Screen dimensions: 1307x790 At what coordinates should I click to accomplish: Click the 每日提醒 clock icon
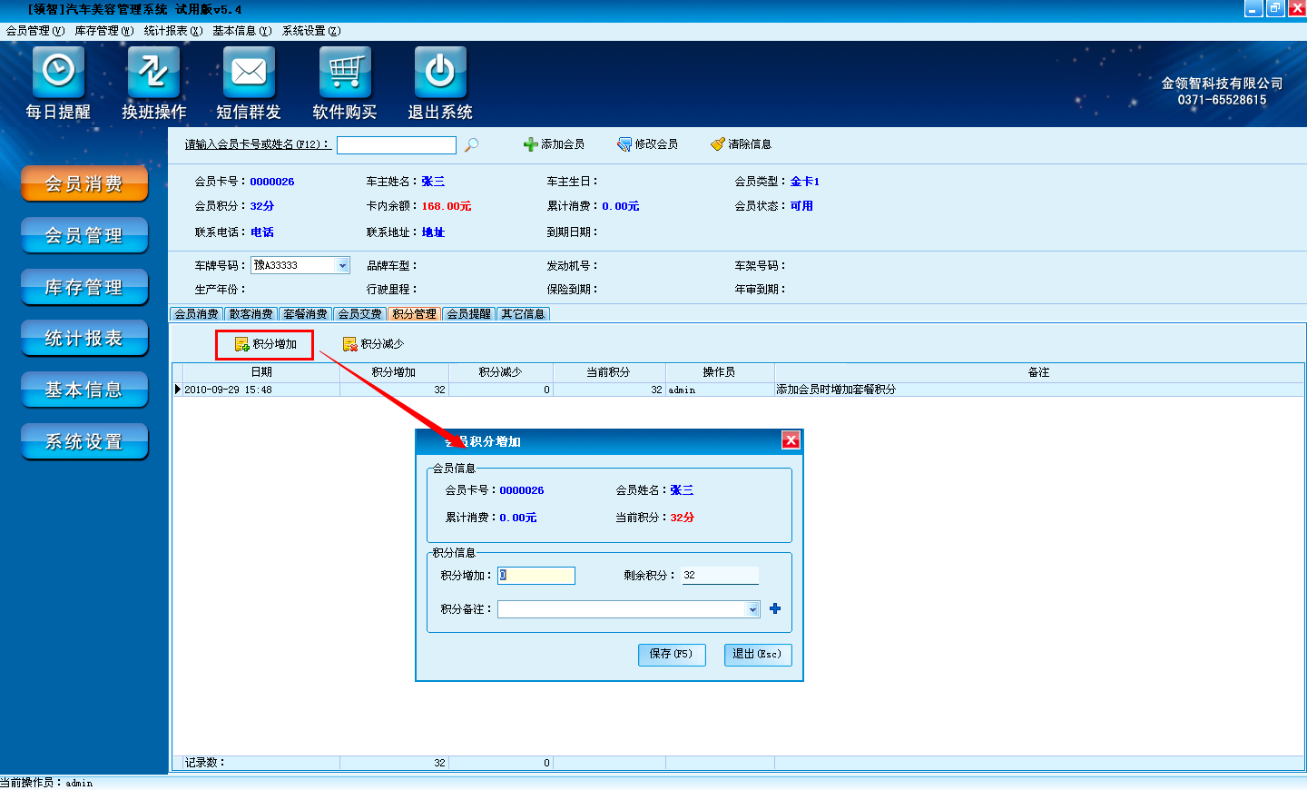[x=58, y=72]
